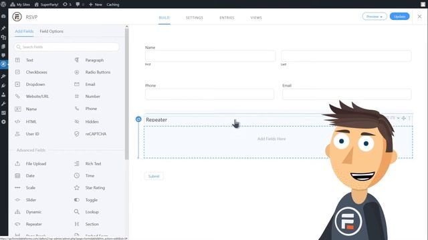Close the form builder
Image resolution: width=428 pixels, height=240 pixels.
tap(419, 17)
